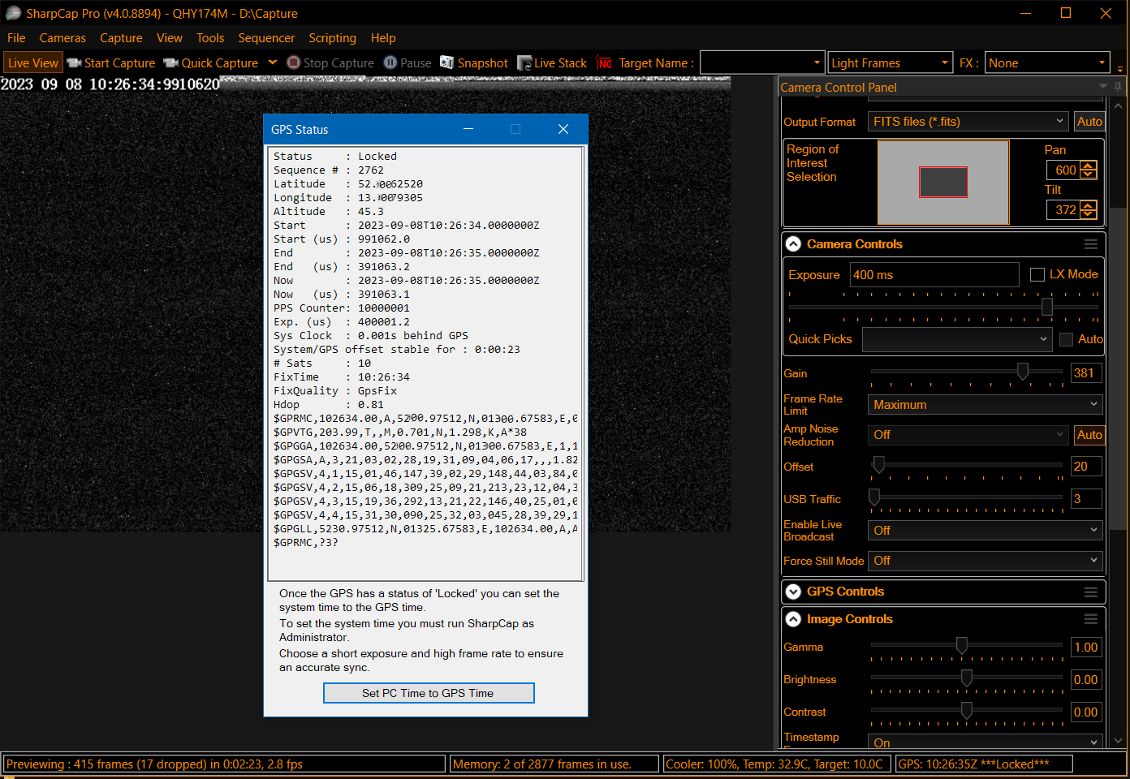
Task: Click the Gain value field 381
Action: pyautogui.click(x=1086, y=373)
